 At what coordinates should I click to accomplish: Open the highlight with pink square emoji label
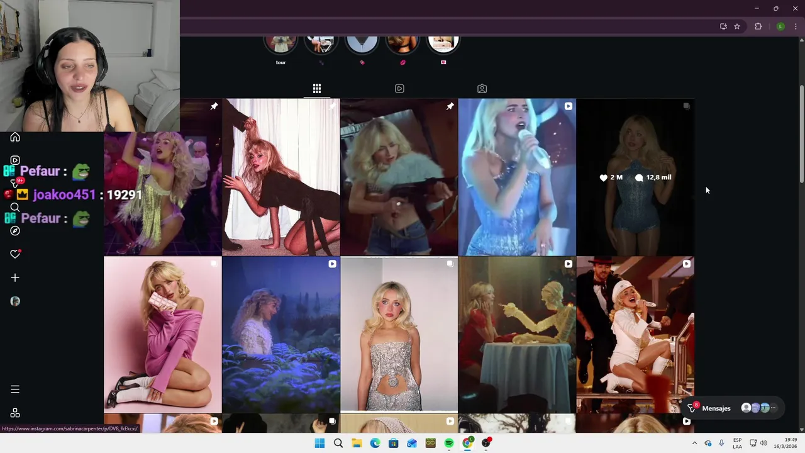[443, 45]
